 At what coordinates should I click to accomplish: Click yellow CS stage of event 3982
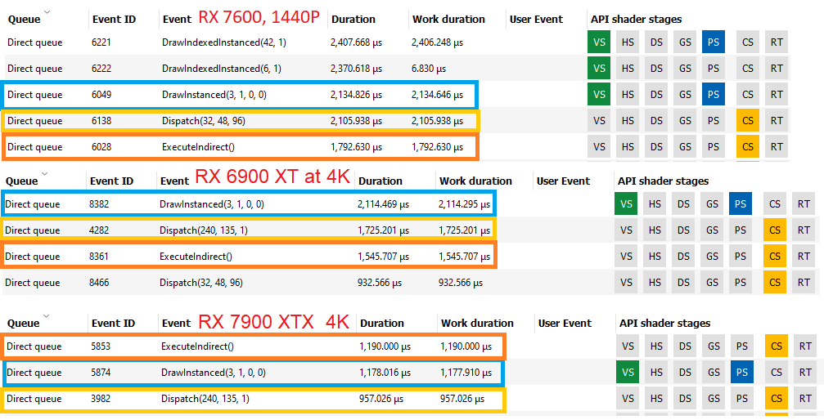(777, 399)
